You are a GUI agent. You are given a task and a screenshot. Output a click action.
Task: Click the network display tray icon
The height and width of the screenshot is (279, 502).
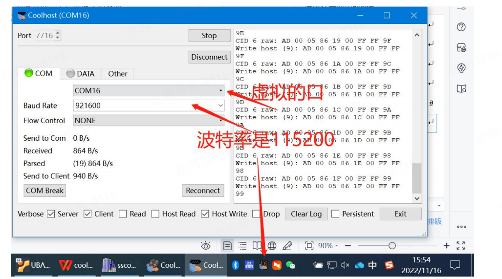332,265
